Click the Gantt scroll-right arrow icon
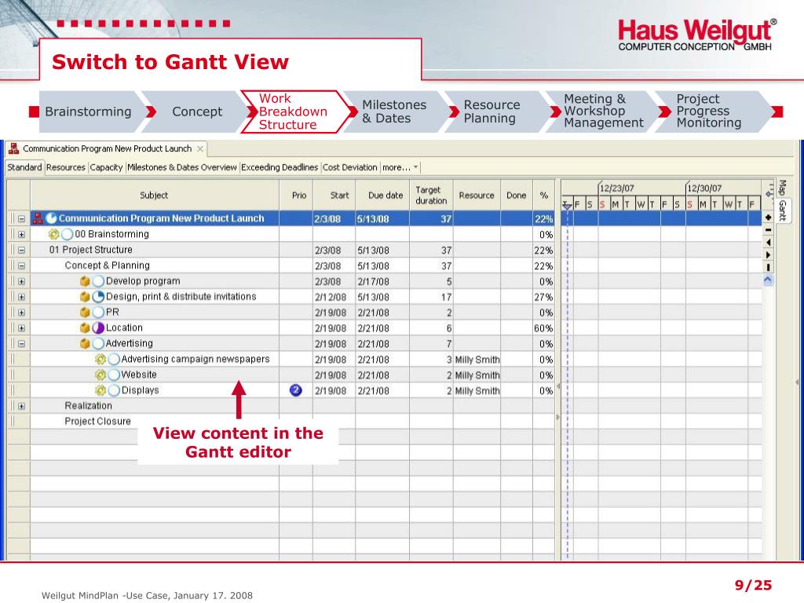 point(768,255)
